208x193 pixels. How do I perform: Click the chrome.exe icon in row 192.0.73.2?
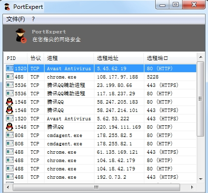click(10, 177)
